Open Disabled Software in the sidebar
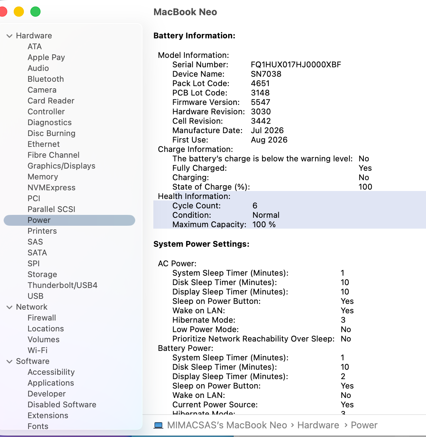This screenshot has height=437, width=426. 62,405
